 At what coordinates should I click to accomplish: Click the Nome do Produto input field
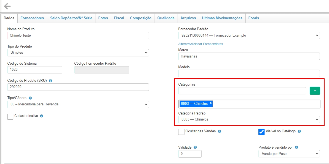78,35
